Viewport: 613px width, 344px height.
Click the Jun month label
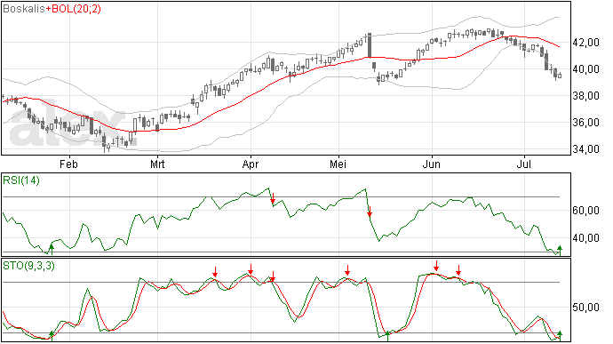[x=431, y=164]
